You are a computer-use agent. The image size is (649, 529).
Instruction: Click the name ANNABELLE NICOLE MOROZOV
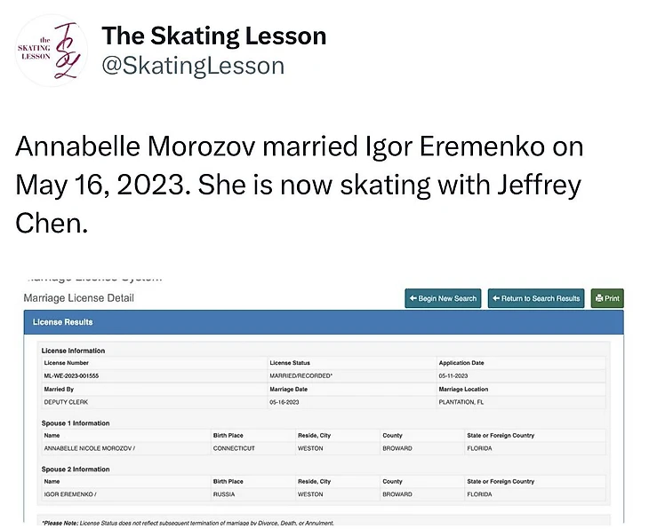click(x=89, y=448)
